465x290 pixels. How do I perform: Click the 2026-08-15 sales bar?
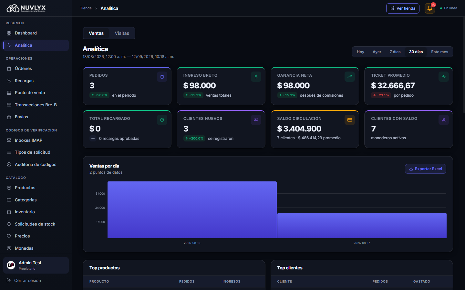tap(192, 210)
